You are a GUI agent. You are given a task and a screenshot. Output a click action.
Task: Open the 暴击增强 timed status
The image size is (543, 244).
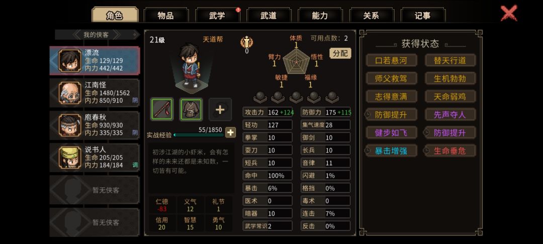(x=391, y=151)
